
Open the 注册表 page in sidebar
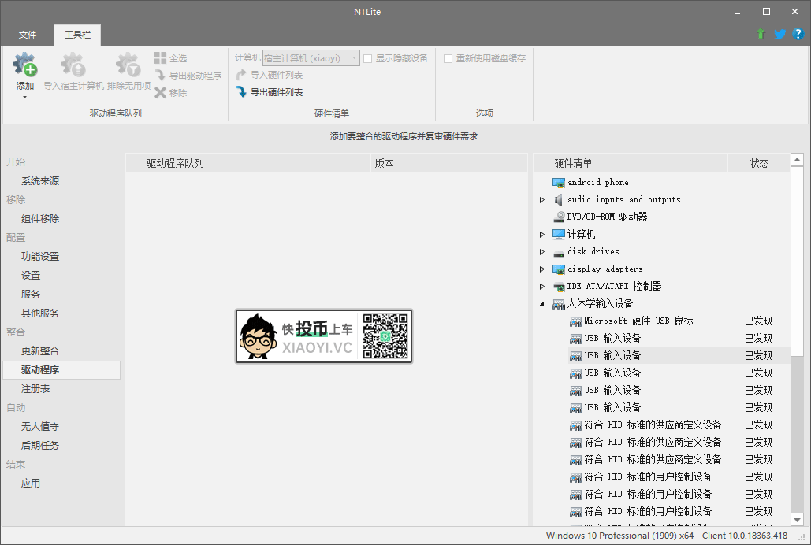click(x=35, y=389)
